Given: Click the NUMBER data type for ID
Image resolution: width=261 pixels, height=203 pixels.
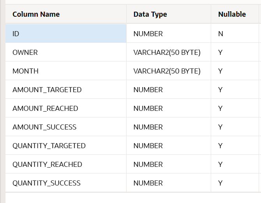Looking at the screenshot, I should coord(148,34).
